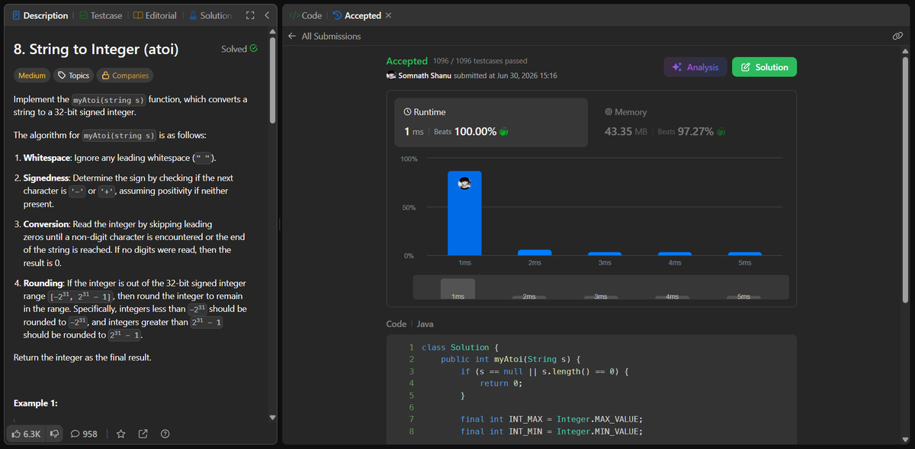Screen dimensions: 915x449
Task: Switch to the Solutions tab
Action: [x=210, y=15]
